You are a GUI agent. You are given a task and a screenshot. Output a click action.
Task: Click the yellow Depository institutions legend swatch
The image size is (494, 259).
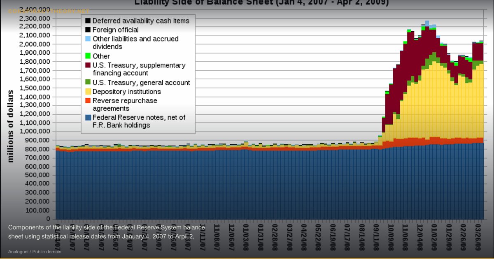pyautogui.click(x=88, y=91)
